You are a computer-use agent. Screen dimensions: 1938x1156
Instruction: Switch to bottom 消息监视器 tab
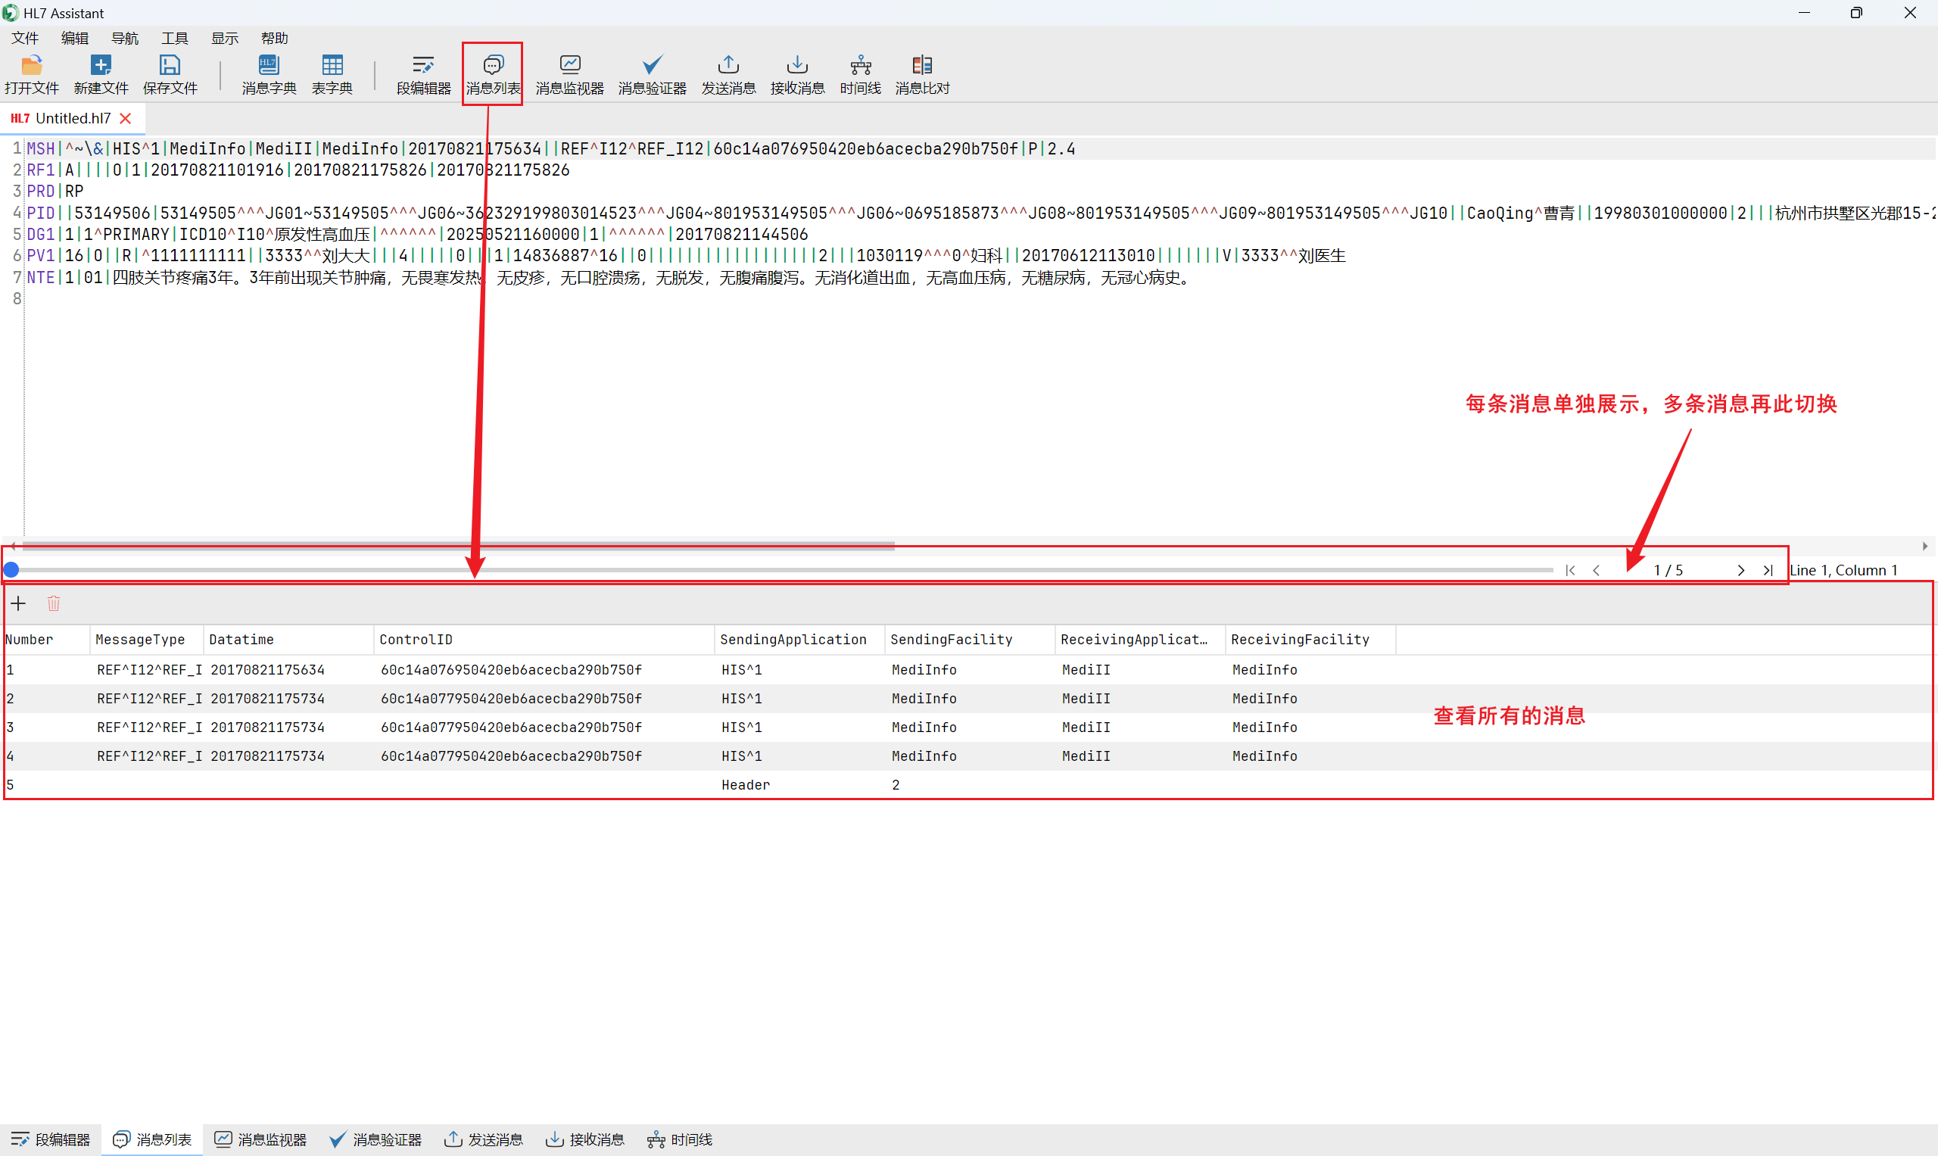(261, 1139)
